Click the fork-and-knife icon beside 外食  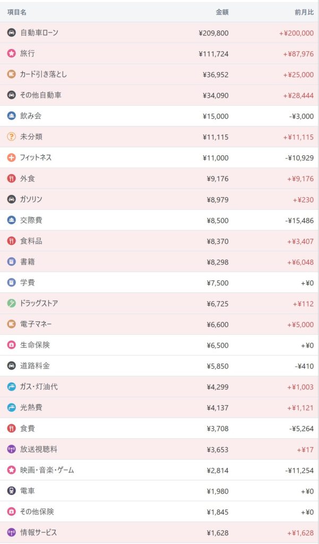(12, 178)
